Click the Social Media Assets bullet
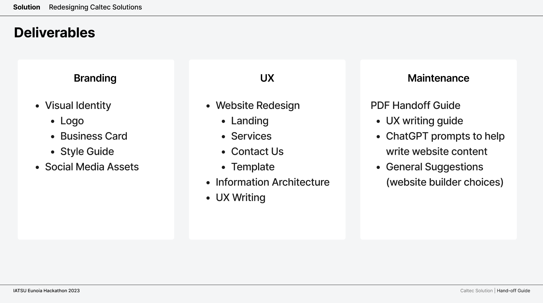This screenshot has width=543, height=303. 92,167
